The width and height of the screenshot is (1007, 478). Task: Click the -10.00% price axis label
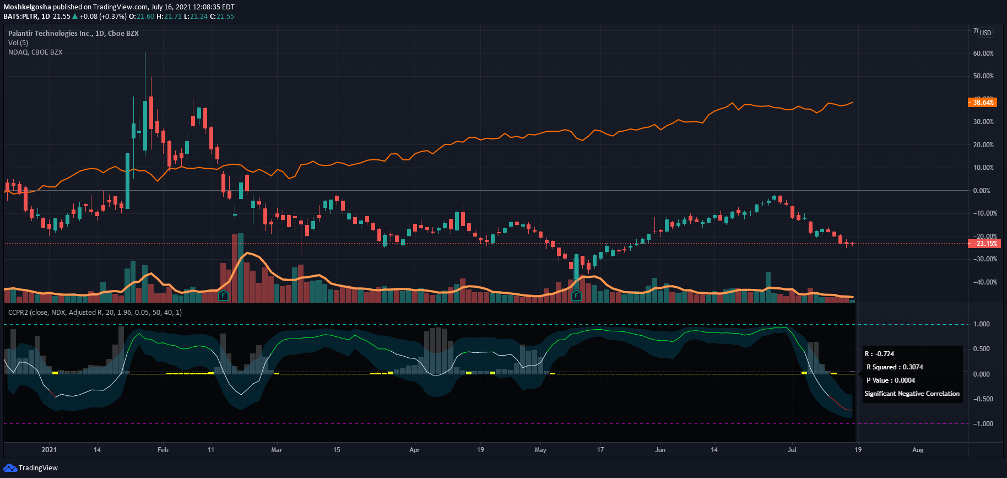(x=984, y=213)
